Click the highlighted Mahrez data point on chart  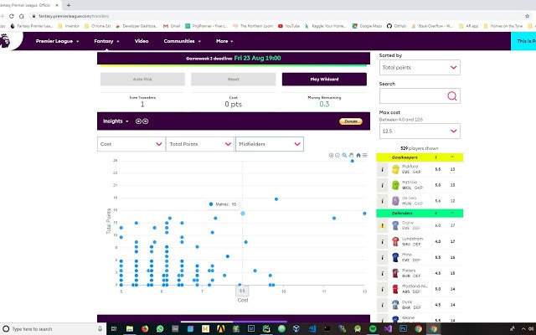(x=243, y=214)
